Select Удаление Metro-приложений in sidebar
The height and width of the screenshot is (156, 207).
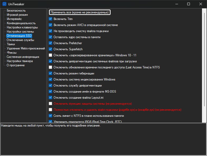tap(26, 48)
